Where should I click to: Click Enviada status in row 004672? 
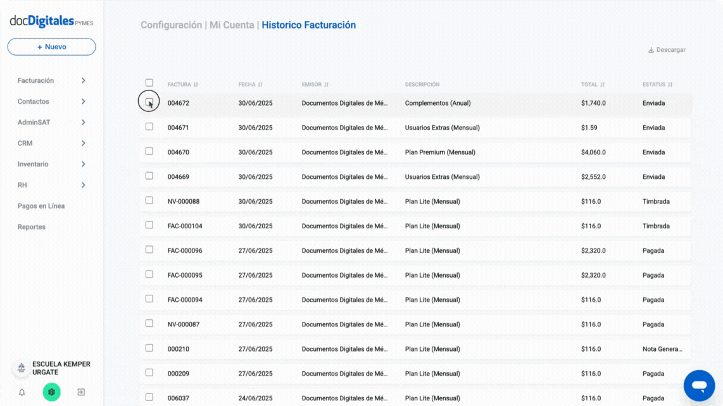coord(654,103)
